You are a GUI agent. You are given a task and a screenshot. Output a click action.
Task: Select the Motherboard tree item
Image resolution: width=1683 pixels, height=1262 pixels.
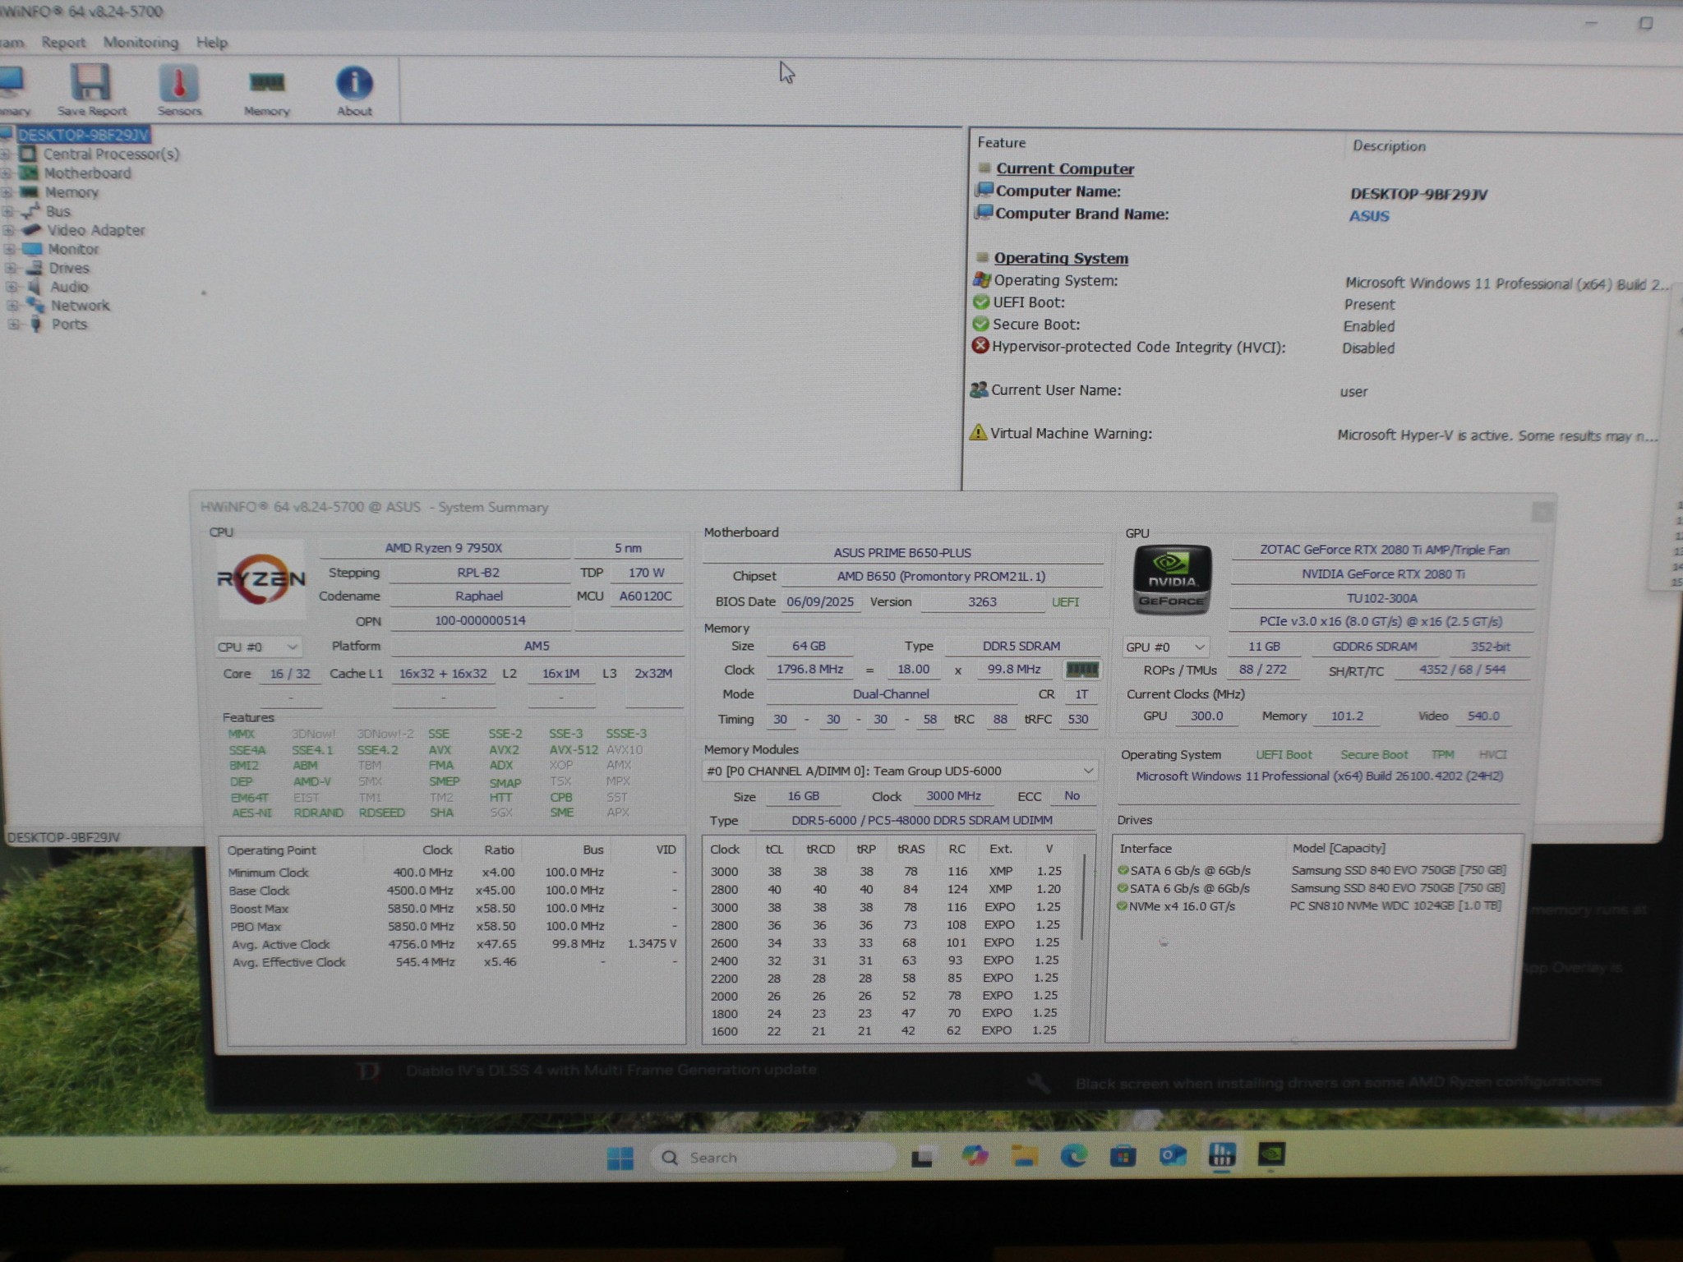(87, 173)
